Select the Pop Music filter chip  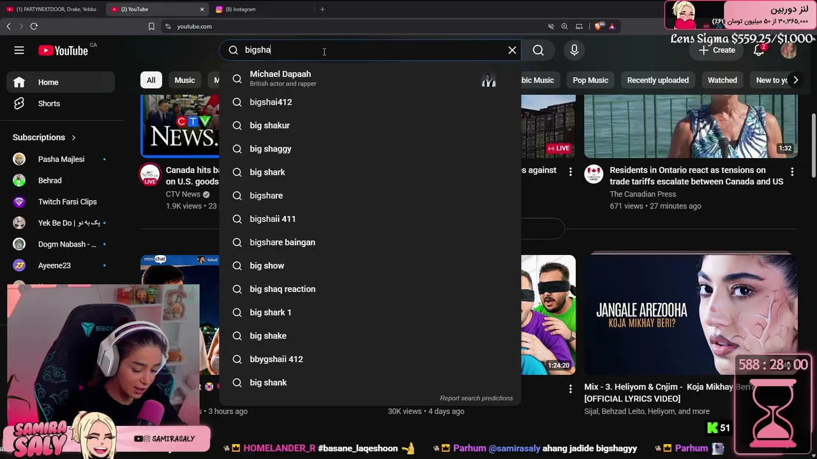(590, 80)
